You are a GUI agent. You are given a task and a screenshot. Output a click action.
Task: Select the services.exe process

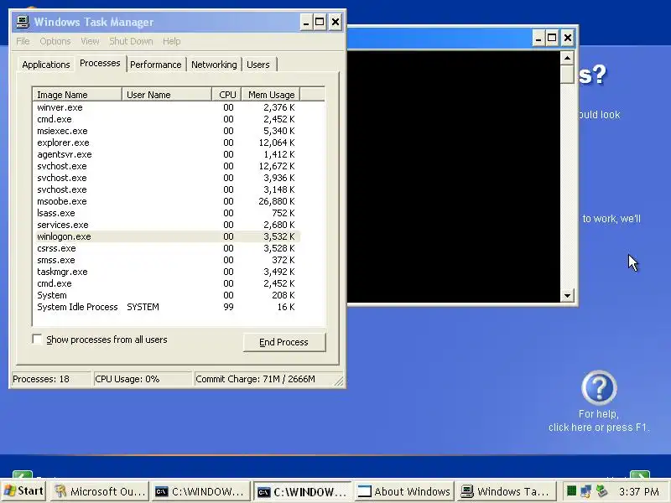(166, 225)
